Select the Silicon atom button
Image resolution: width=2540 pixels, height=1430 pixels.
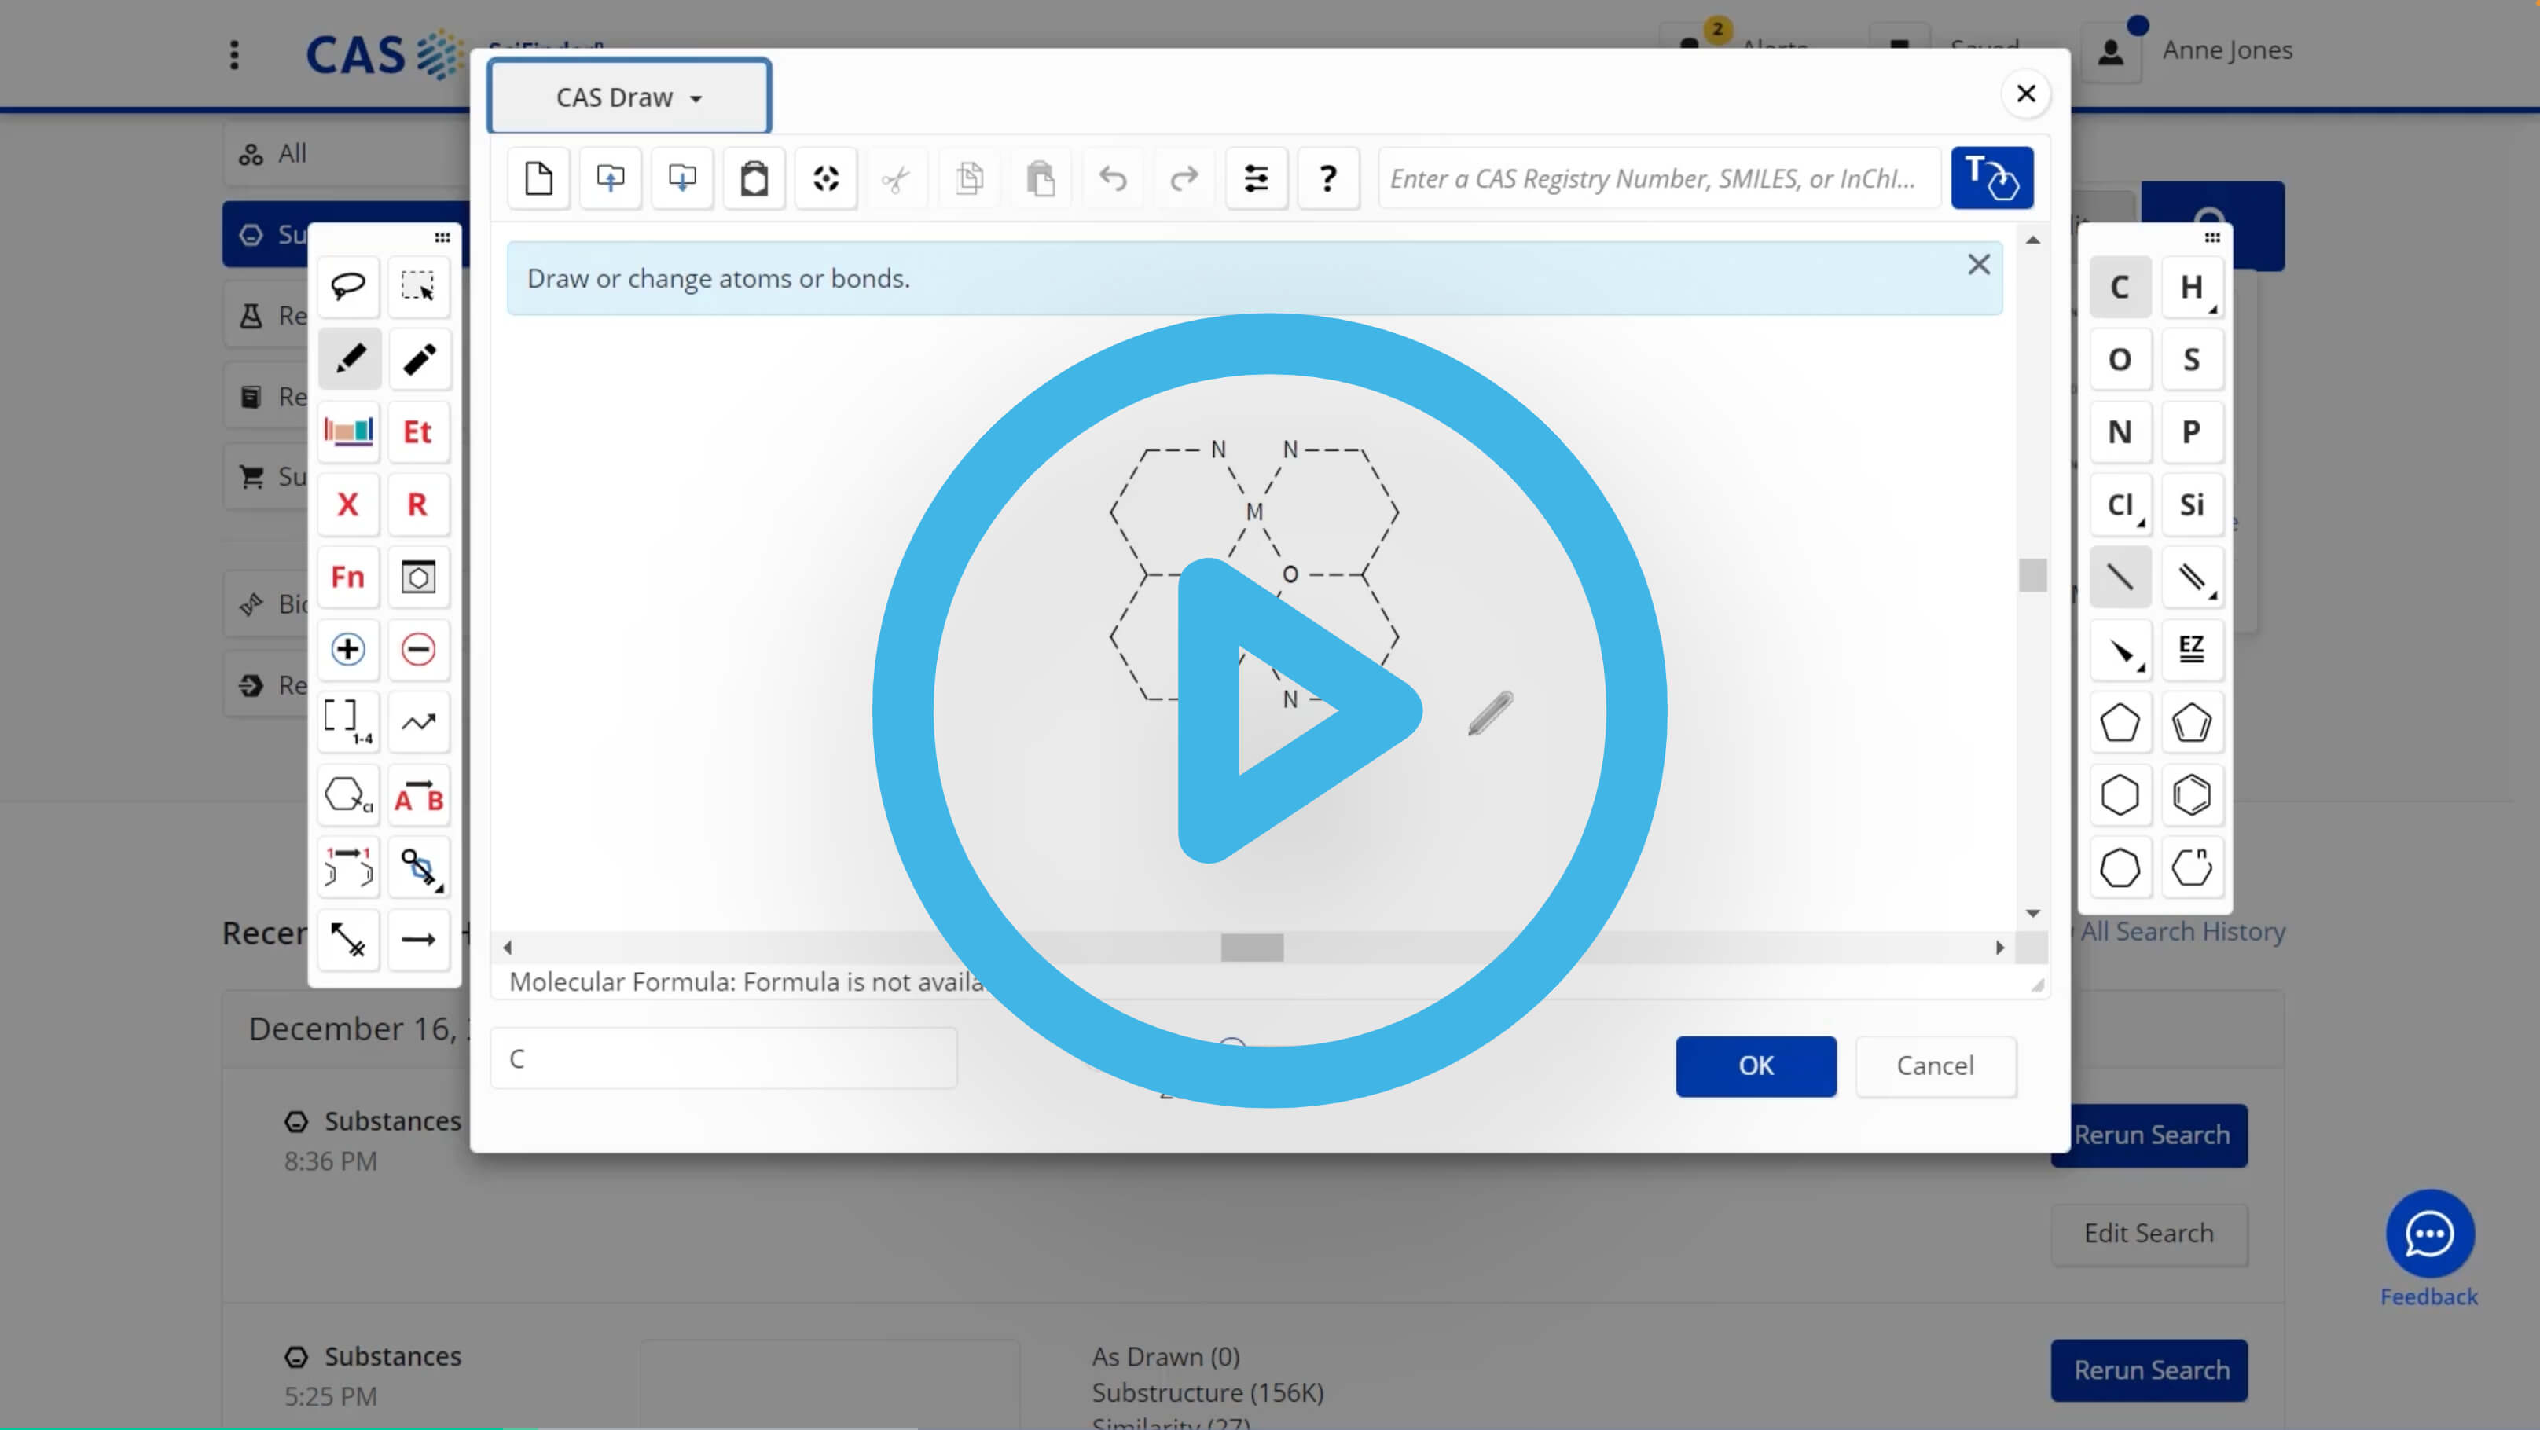tap(2191, 504)
